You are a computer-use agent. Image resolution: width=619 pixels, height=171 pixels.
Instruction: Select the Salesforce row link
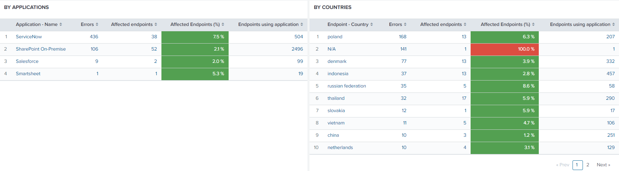[x=27, y=62]
